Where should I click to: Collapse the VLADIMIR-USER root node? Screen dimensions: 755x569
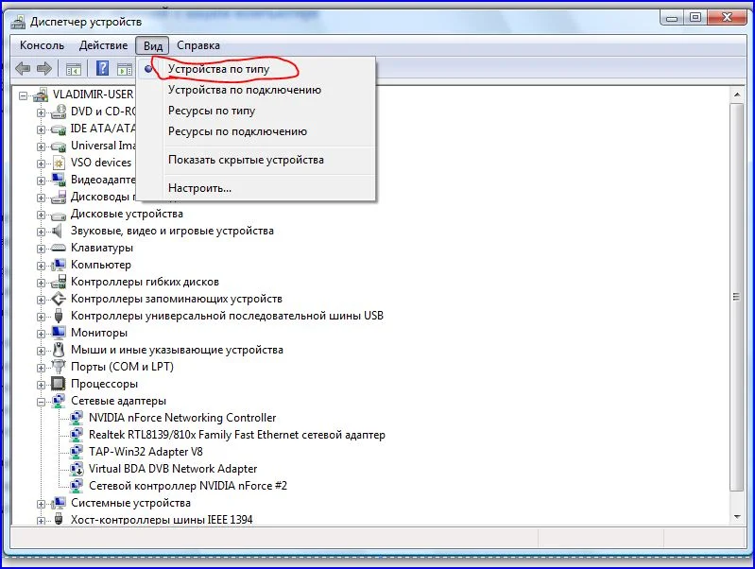(x=23, y=95)
